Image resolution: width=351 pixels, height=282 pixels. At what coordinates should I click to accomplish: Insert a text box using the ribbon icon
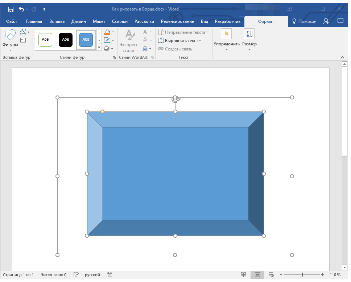point(23,40)
